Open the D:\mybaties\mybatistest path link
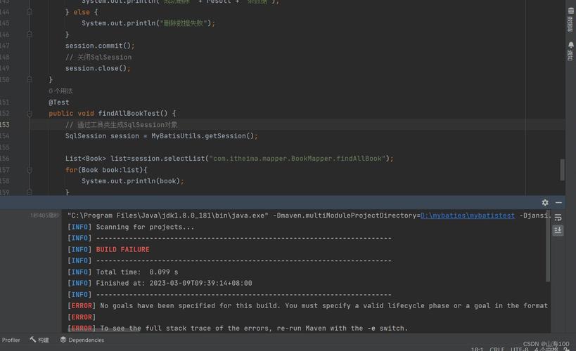576x351 pixels. 467,216
